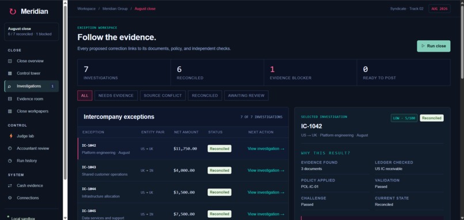
Task: View investigation for IC-1044
Action: (x=266, y=192)
